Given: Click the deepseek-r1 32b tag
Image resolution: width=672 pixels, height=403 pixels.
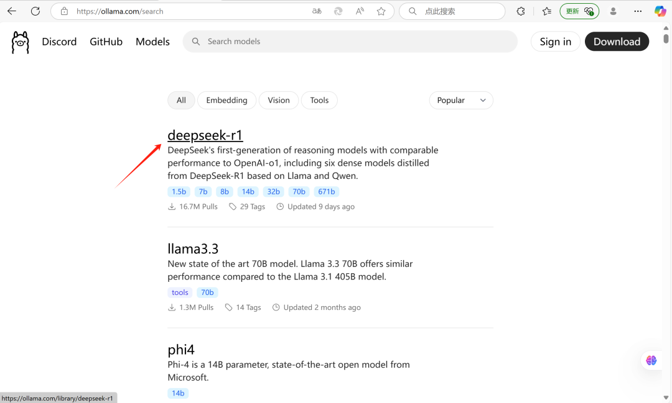Looking at the screenshot, I should click(273, 192).
